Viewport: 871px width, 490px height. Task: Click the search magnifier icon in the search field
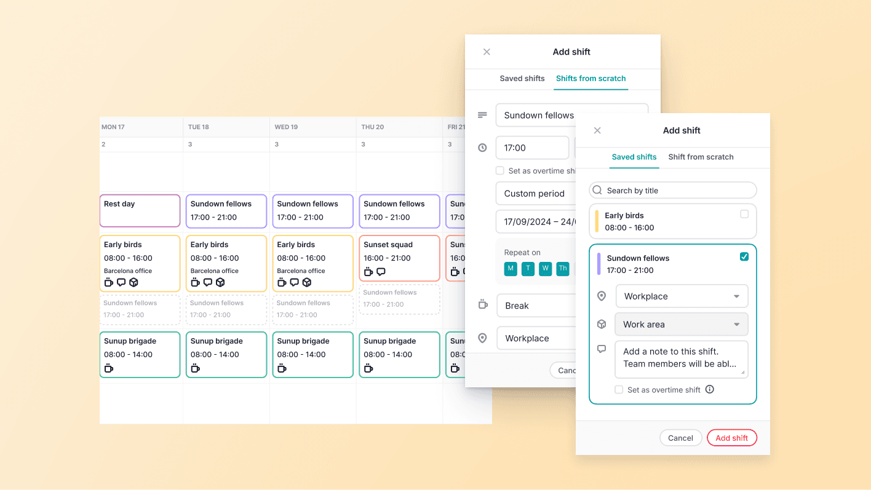[x=597, y=190]
